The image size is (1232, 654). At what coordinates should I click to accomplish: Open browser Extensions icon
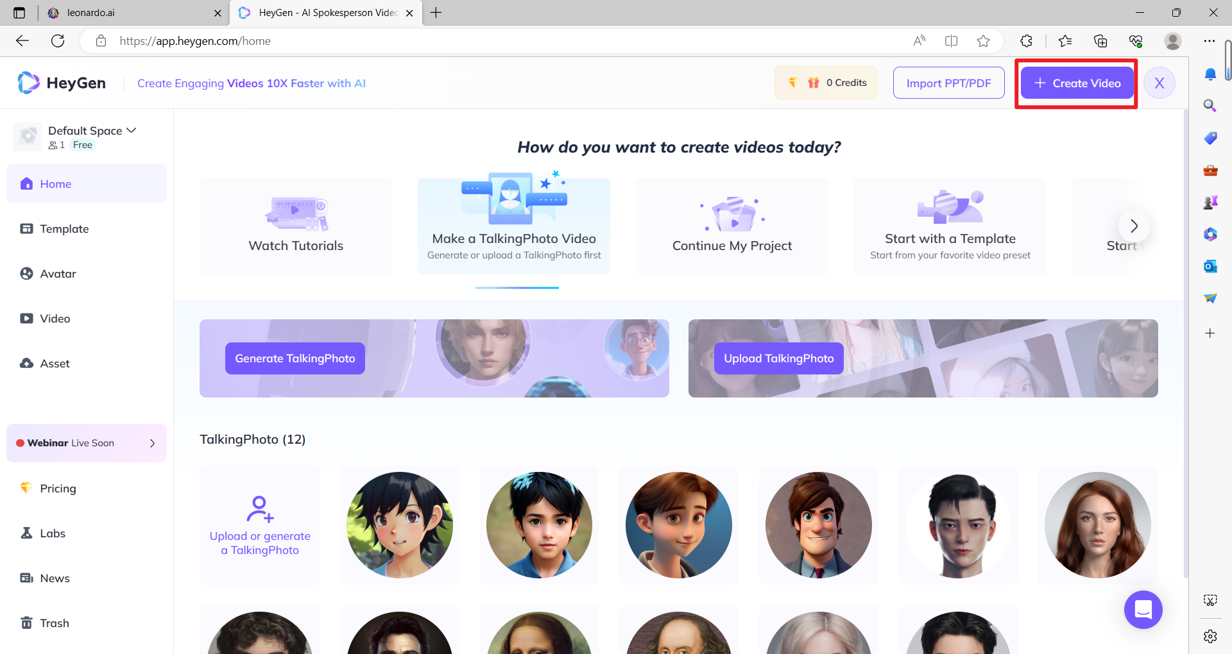(1026, 41)
